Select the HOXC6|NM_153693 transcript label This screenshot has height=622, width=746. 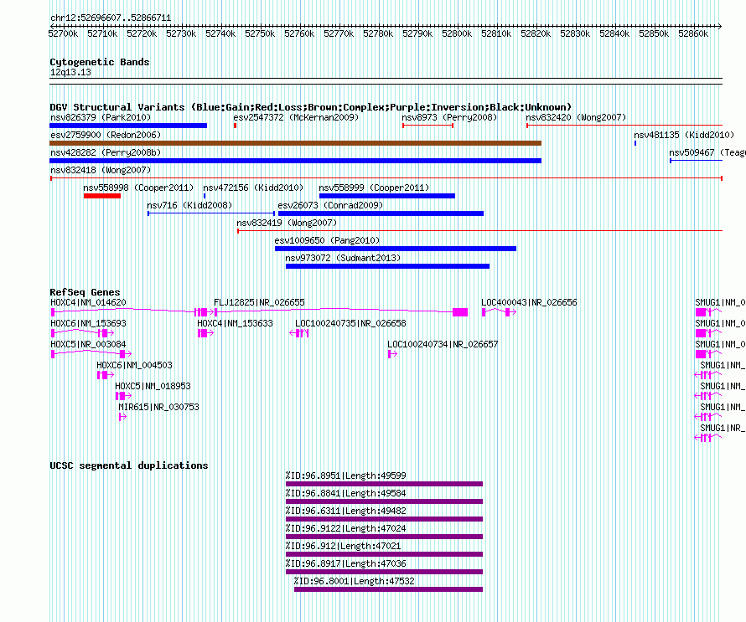coord(89,323)
